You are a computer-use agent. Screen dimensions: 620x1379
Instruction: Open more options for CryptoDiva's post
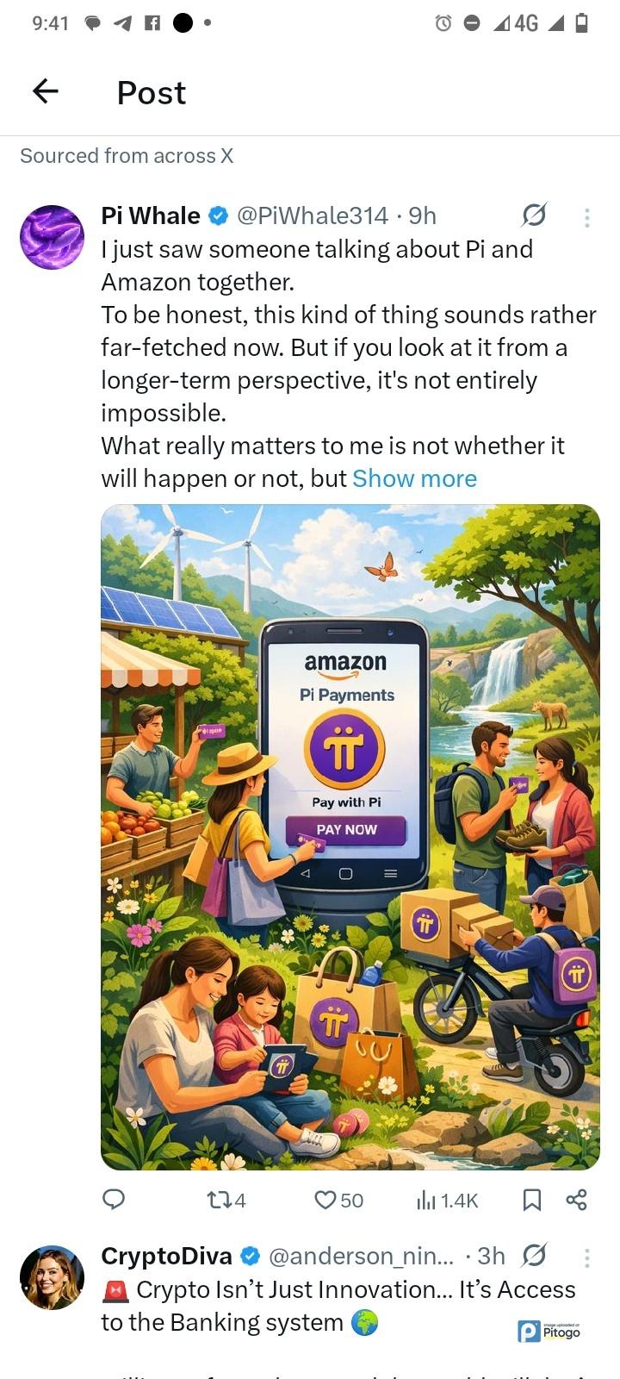tap(587, 1258)
